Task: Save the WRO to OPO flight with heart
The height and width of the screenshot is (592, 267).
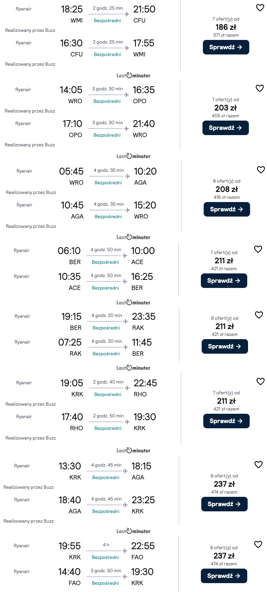Action: pyautogui.click(x=260, y=88)
